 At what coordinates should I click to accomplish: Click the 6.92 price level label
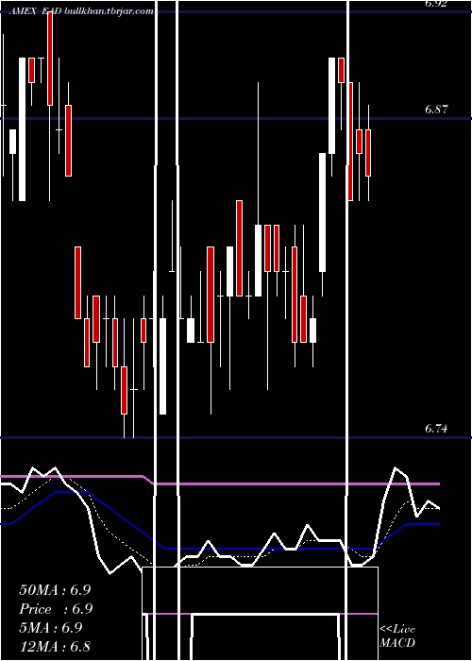tap(436, 4)
